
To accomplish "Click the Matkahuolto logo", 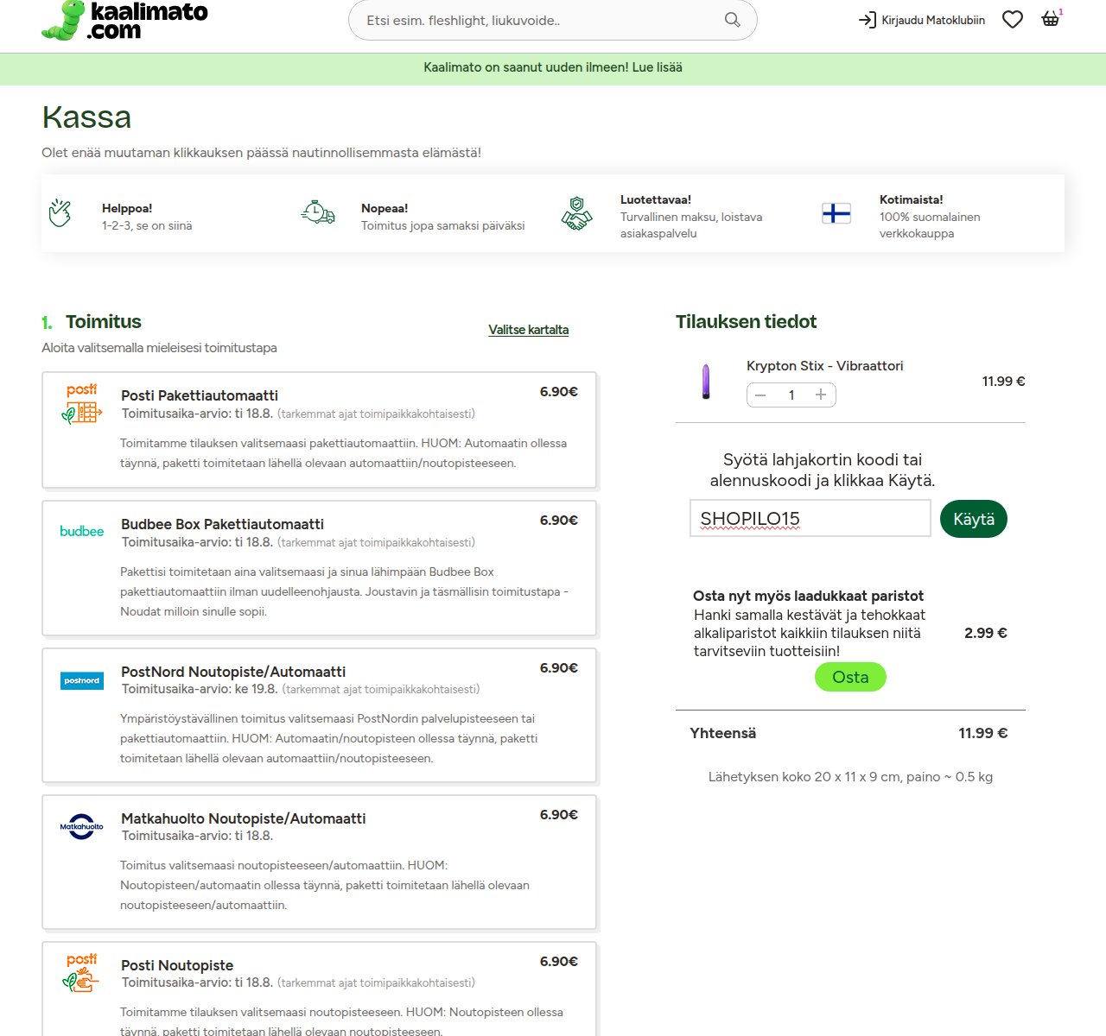I will click(82, 826).
